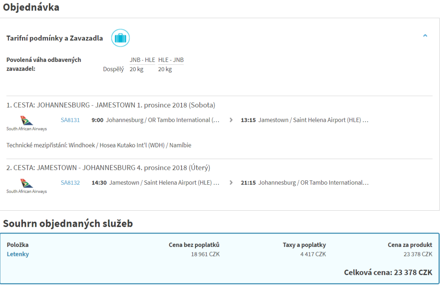Click the South African Airways logo for flight SA8131
The height and width of the screenshot is (285, 440).
point(27,122)
